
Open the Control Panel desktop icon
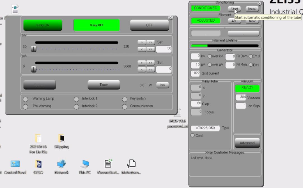coord(15,164)
